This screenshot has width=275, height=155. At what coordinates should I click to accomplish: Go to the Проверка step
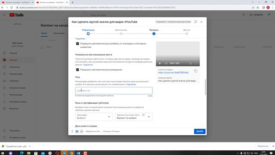[154, 32]
